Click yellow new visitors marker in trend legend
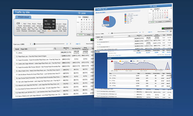 (x=120, y=61)
